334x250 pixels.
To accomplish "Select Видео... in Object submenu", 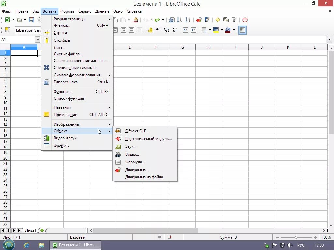I will pos(145,154).
